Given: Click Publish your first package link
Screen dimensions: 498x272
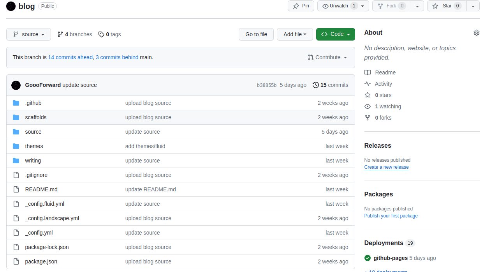Looking at the screenshot, I should tap(391, 216).
